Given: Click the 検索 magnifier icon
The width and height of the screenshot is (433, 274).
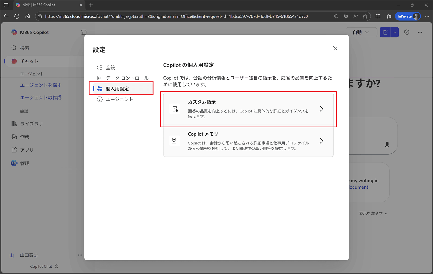Looking at the screenshot, I should [14, 48].
